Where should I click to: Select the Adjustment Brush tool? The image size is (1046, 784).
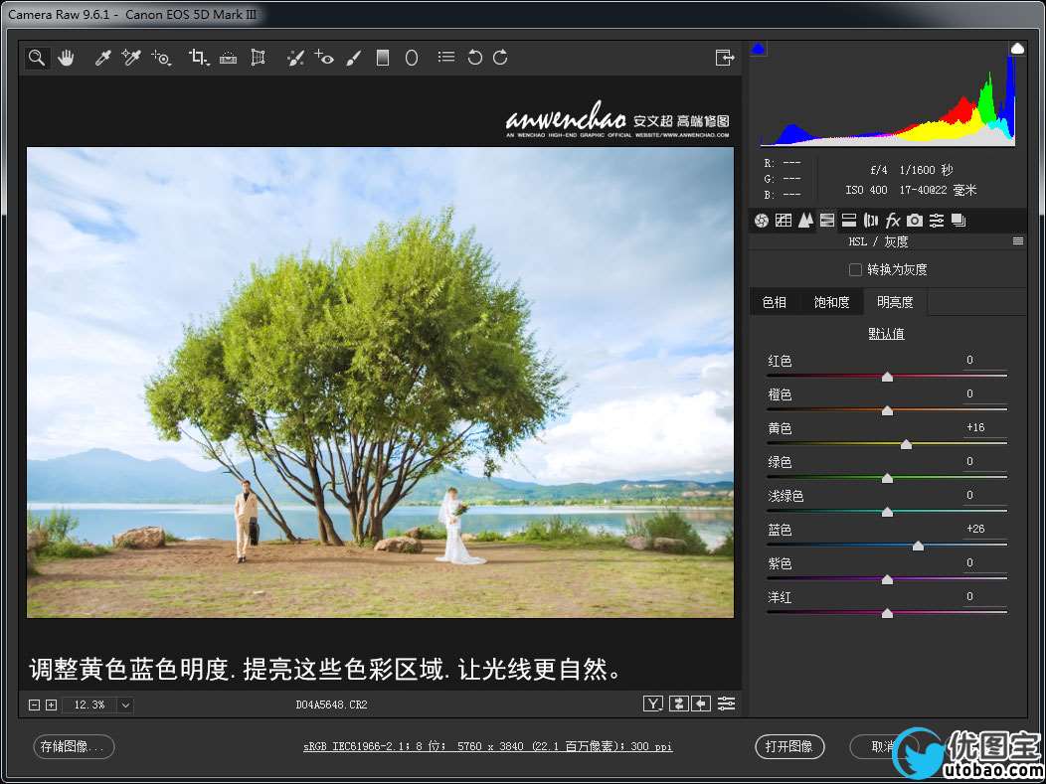click(x=353, y=58)
